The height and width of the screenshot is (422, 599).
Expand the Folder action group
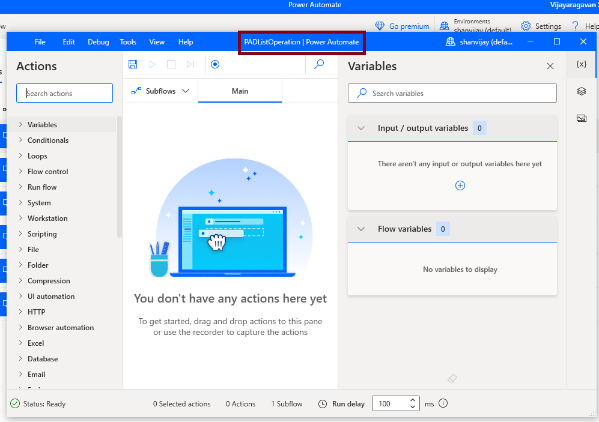pos(20,265)
